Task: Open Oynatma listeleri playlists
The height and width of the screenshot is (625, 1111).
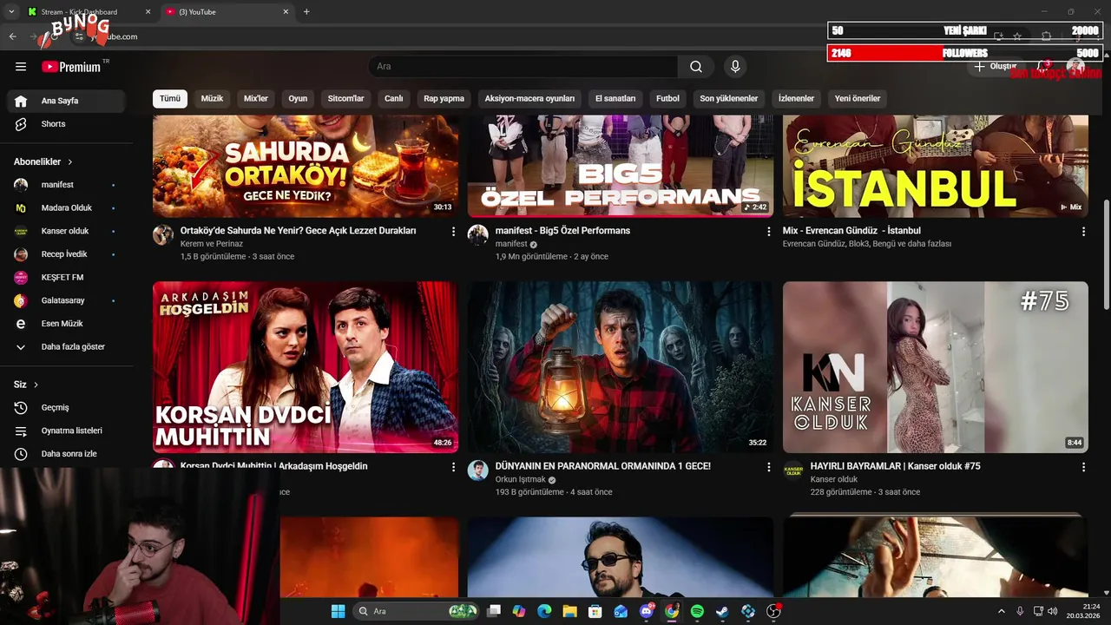Action: [67, 431]
